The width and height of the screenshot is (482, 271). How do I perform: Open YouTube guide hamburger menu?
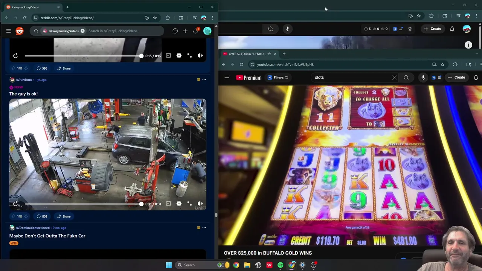coord(227,78)
